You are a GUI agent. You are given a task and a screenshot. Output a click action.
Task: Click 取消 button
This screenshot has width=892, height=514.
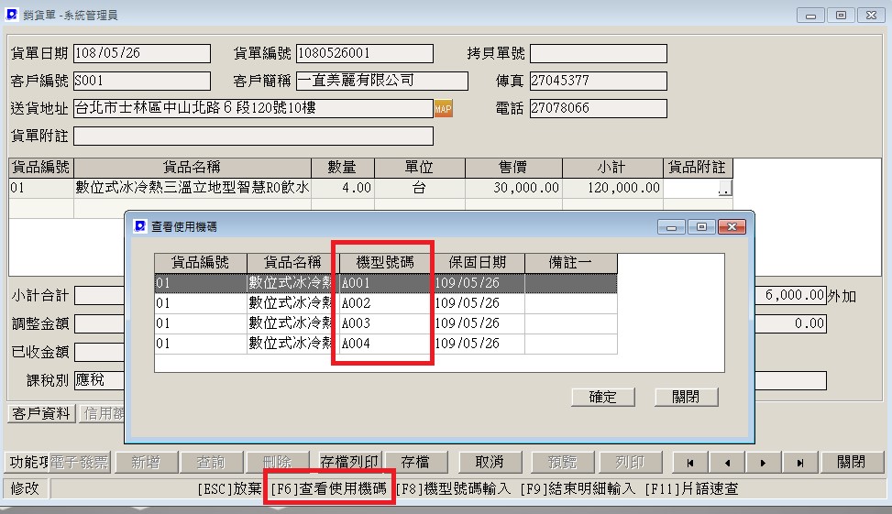coord(490,463)
